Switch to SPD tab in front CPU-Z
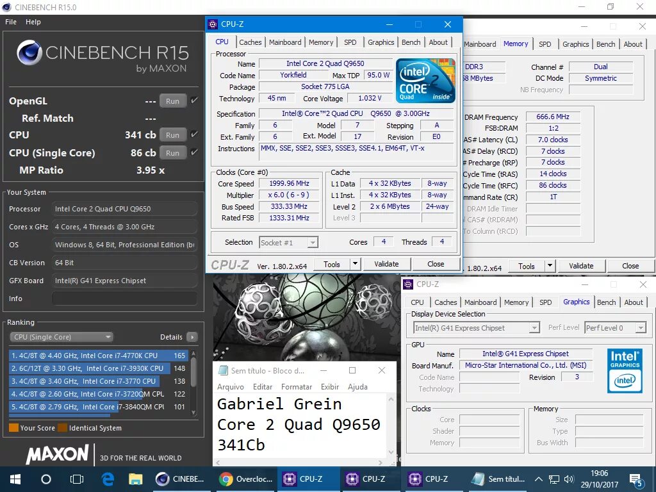 (x=350, y=42)
